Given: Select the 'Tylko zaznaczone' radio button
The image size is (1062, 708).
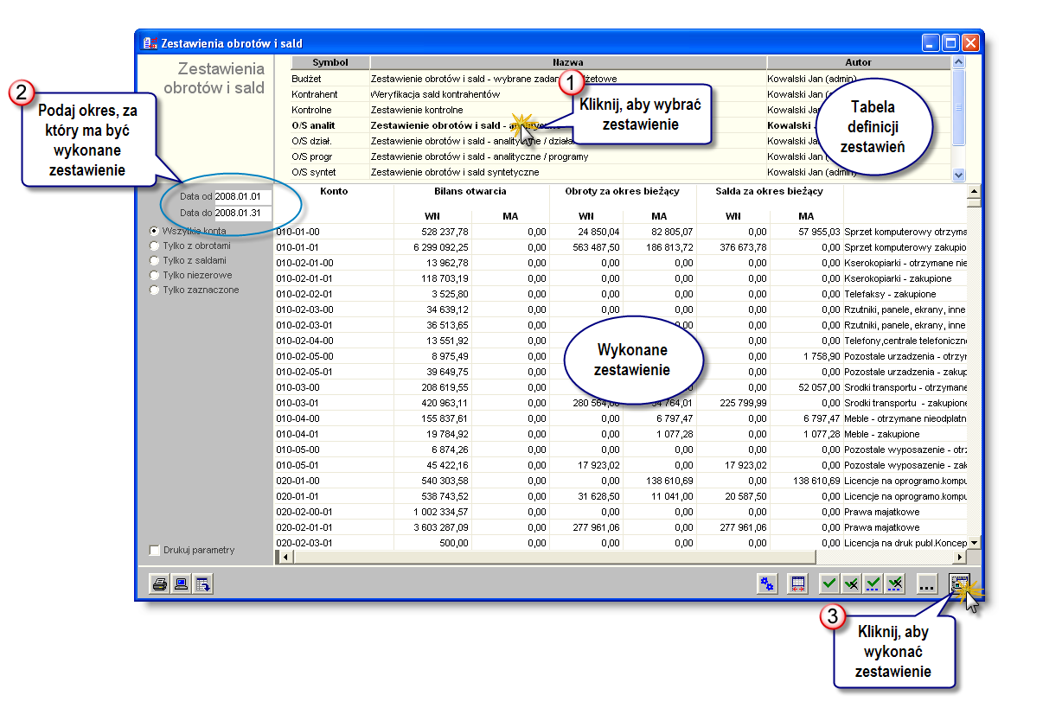Looking at the screenshot, I should pyautogui.click(x=155, y=290).
